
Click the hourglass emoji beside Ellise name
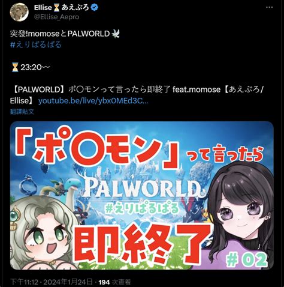56,8
